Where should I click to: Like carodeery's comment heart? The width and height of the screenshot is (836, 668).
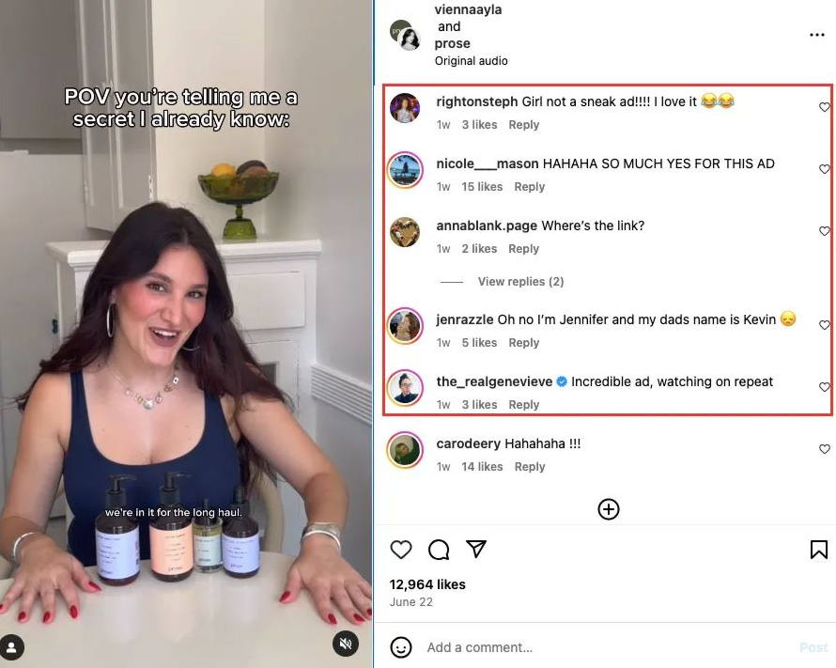click(825, 449)
